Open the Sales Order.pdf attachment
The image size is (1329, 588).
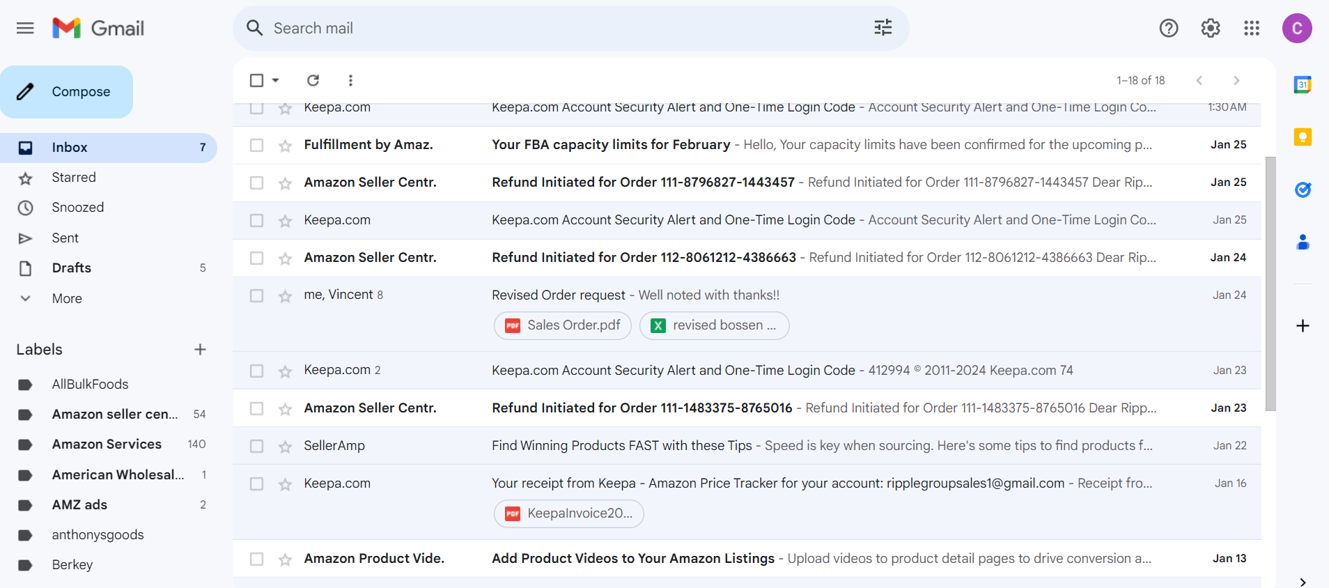point(563,325)
